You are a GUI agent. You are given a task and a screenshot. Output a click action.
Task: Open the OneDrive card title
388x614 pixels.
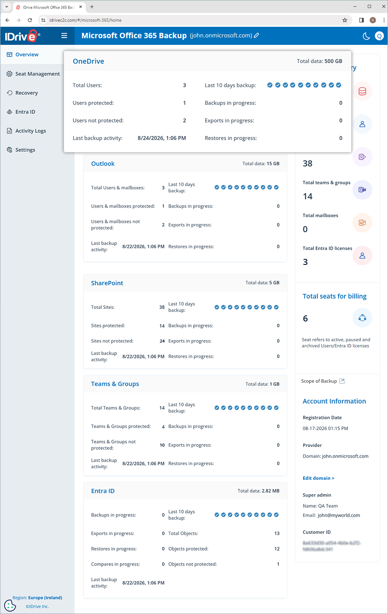click(88, 61)
